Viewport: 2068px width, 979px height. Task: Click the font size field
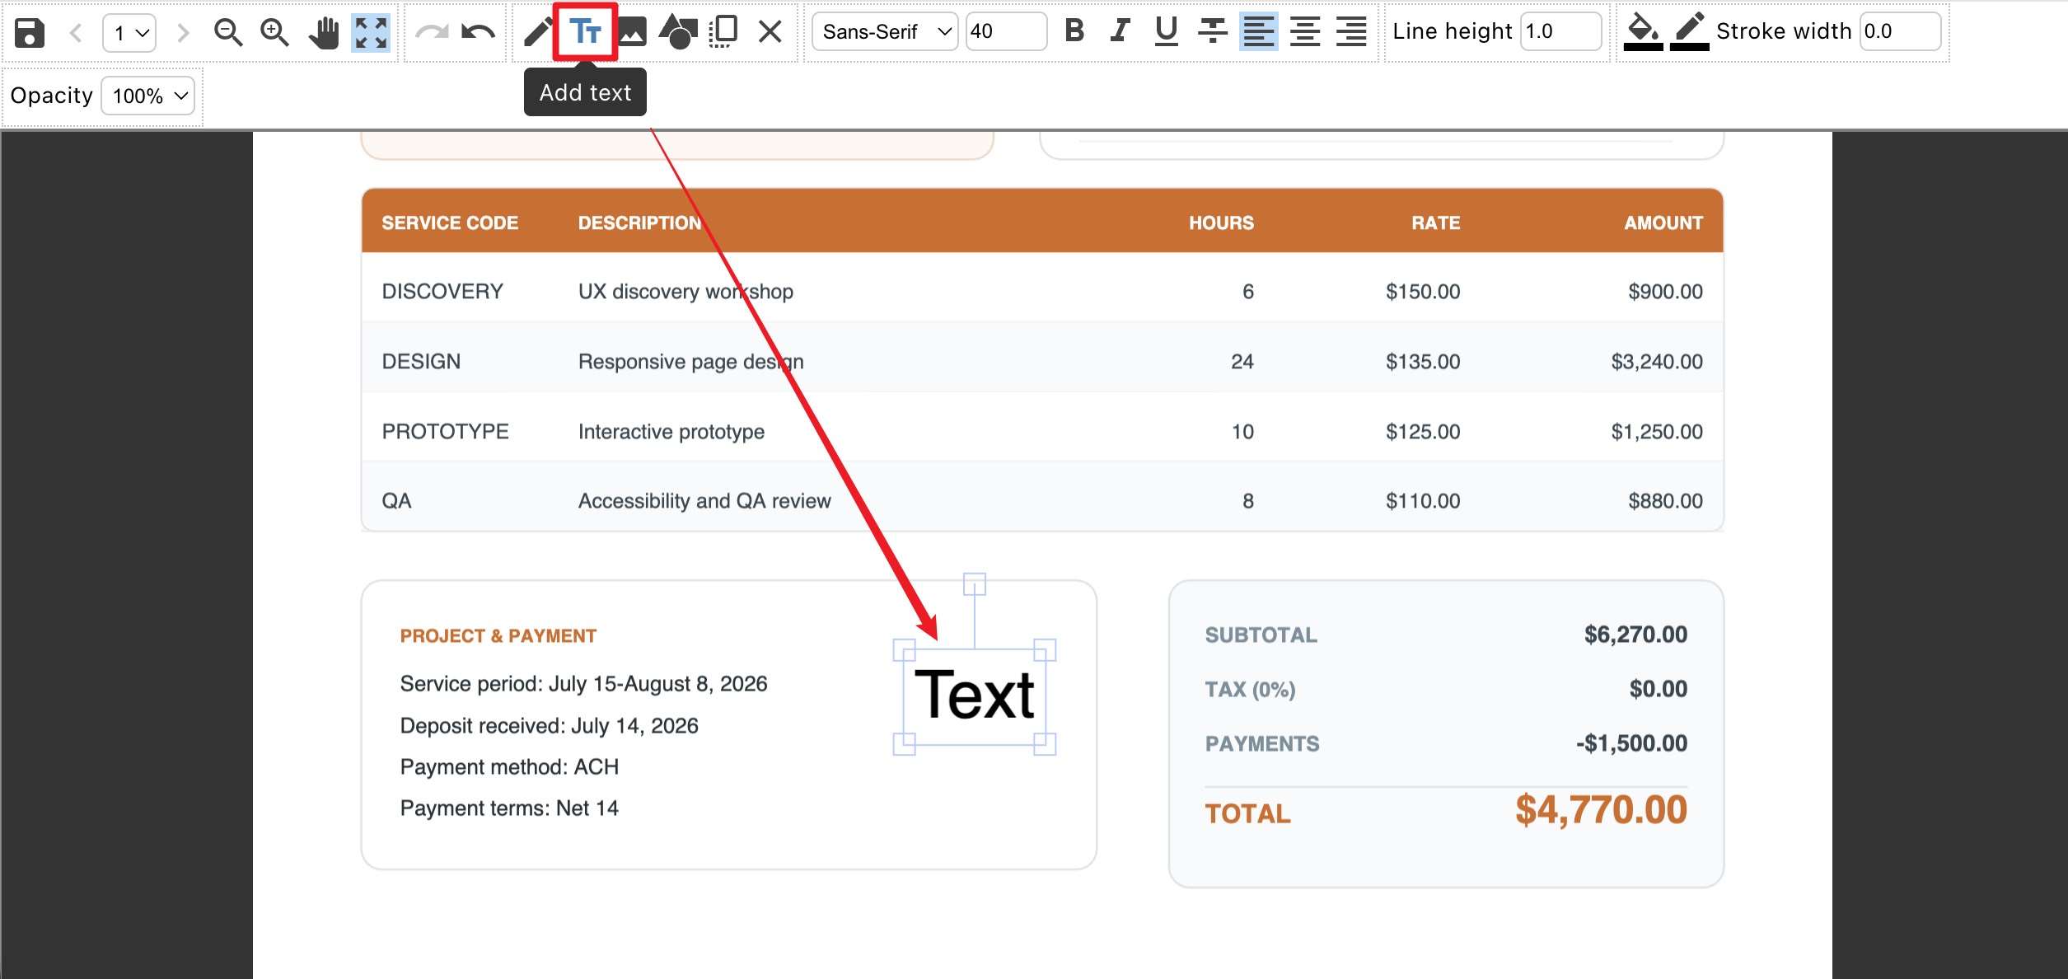pyautogui.click(x=1006, y=31)
